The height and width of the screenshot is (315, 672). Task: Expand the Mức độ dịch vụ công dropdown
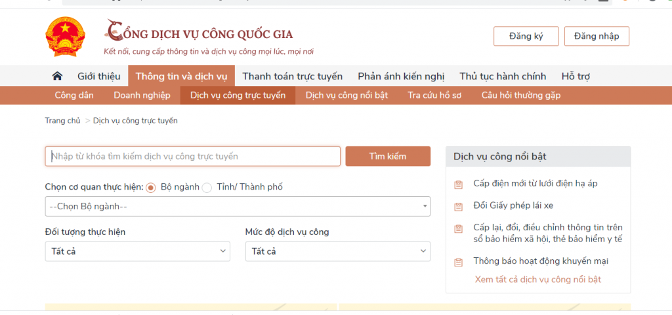[337, 251]
